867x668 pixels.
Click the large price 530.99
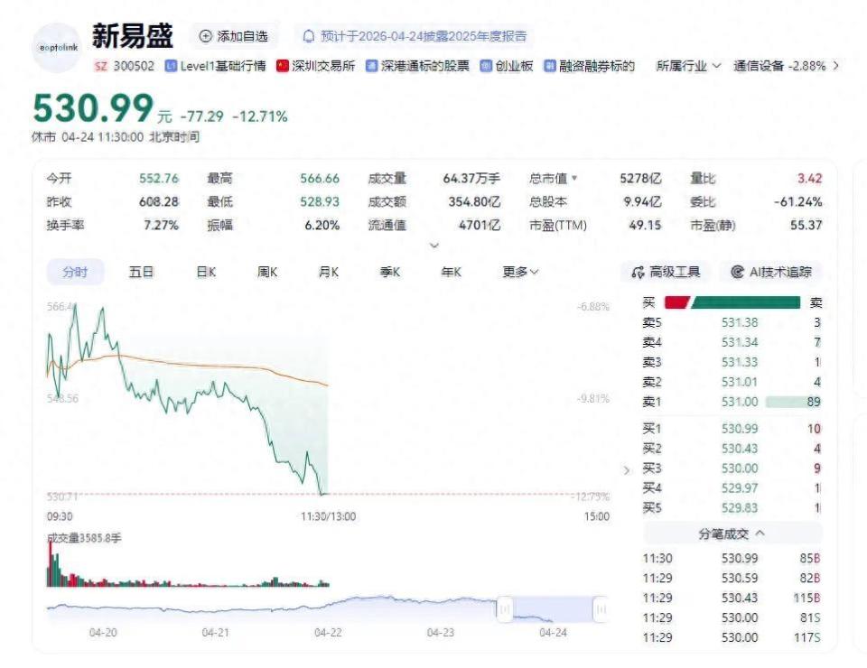[93, 107]
